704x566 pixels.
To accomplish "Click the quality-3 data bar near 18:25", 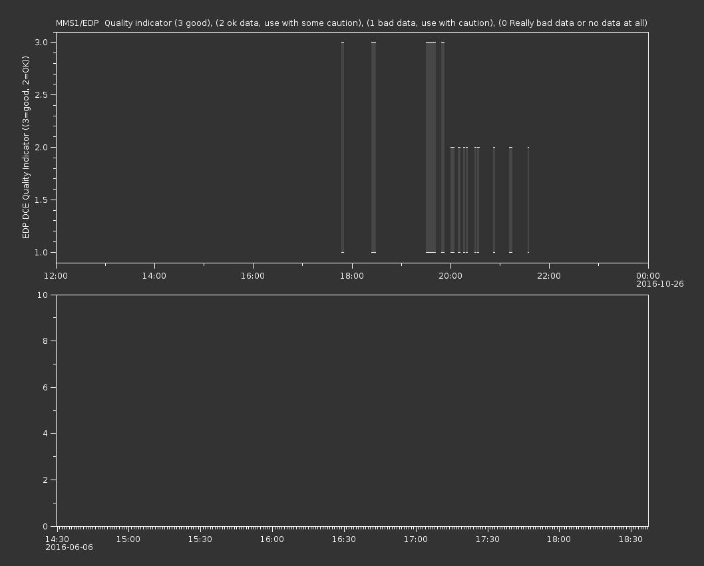I will pyautogui.click(x=373, y=147).
